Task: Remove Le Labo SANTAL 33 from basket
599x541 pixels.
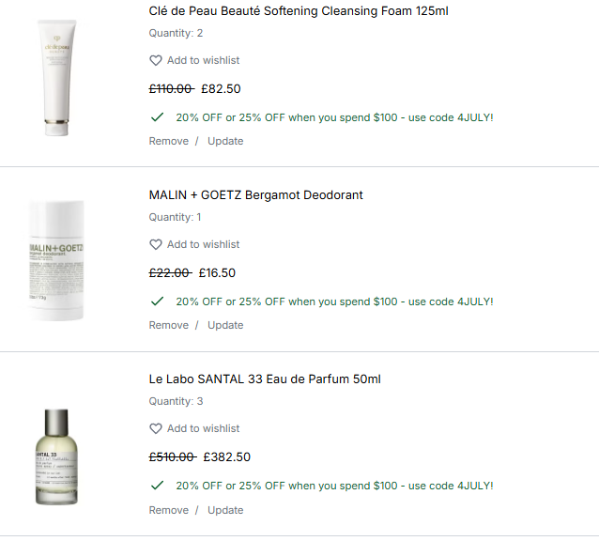Action: click(169, 510)
